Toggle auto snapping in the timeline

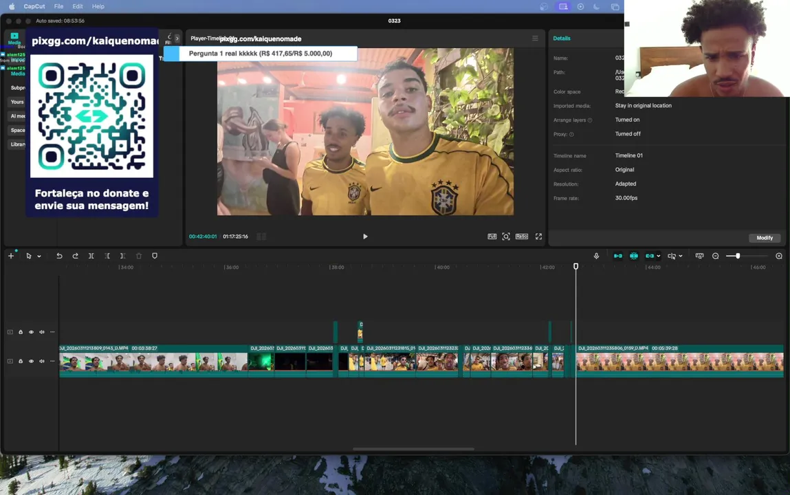coord(634,256)
